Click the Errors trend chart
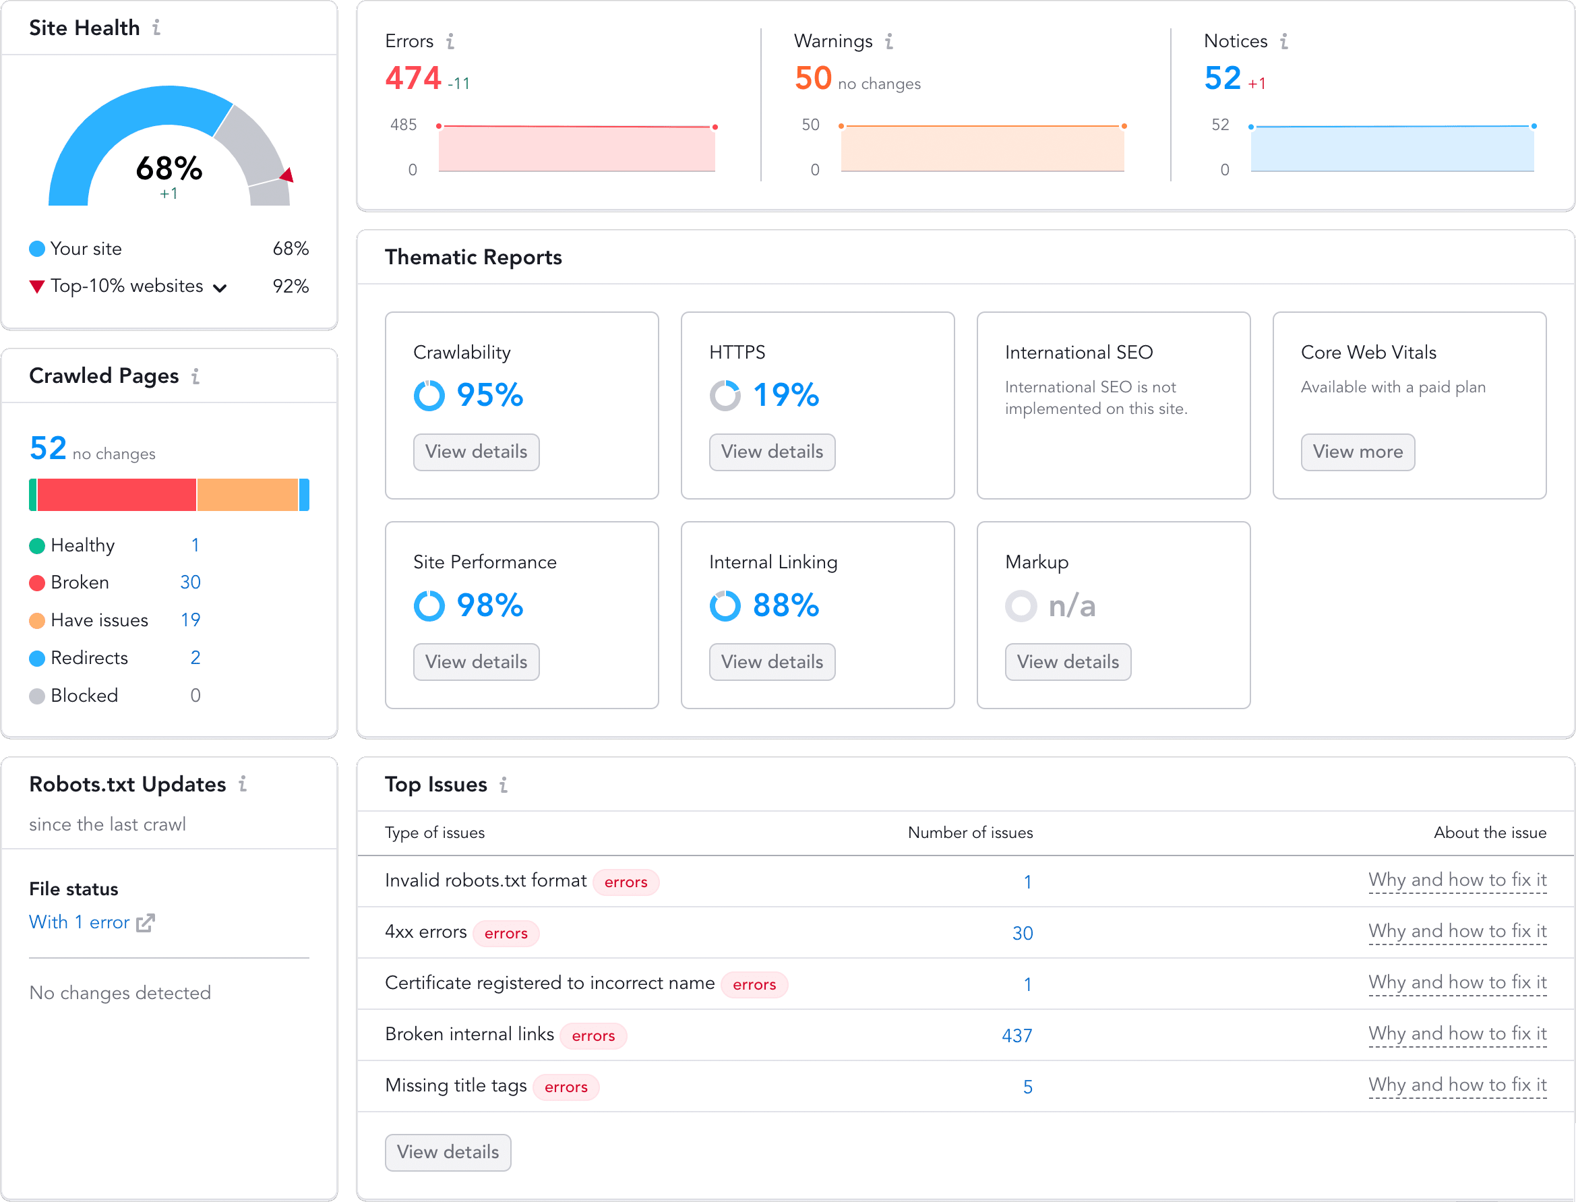1576x1202 pixels. point(576,148)
